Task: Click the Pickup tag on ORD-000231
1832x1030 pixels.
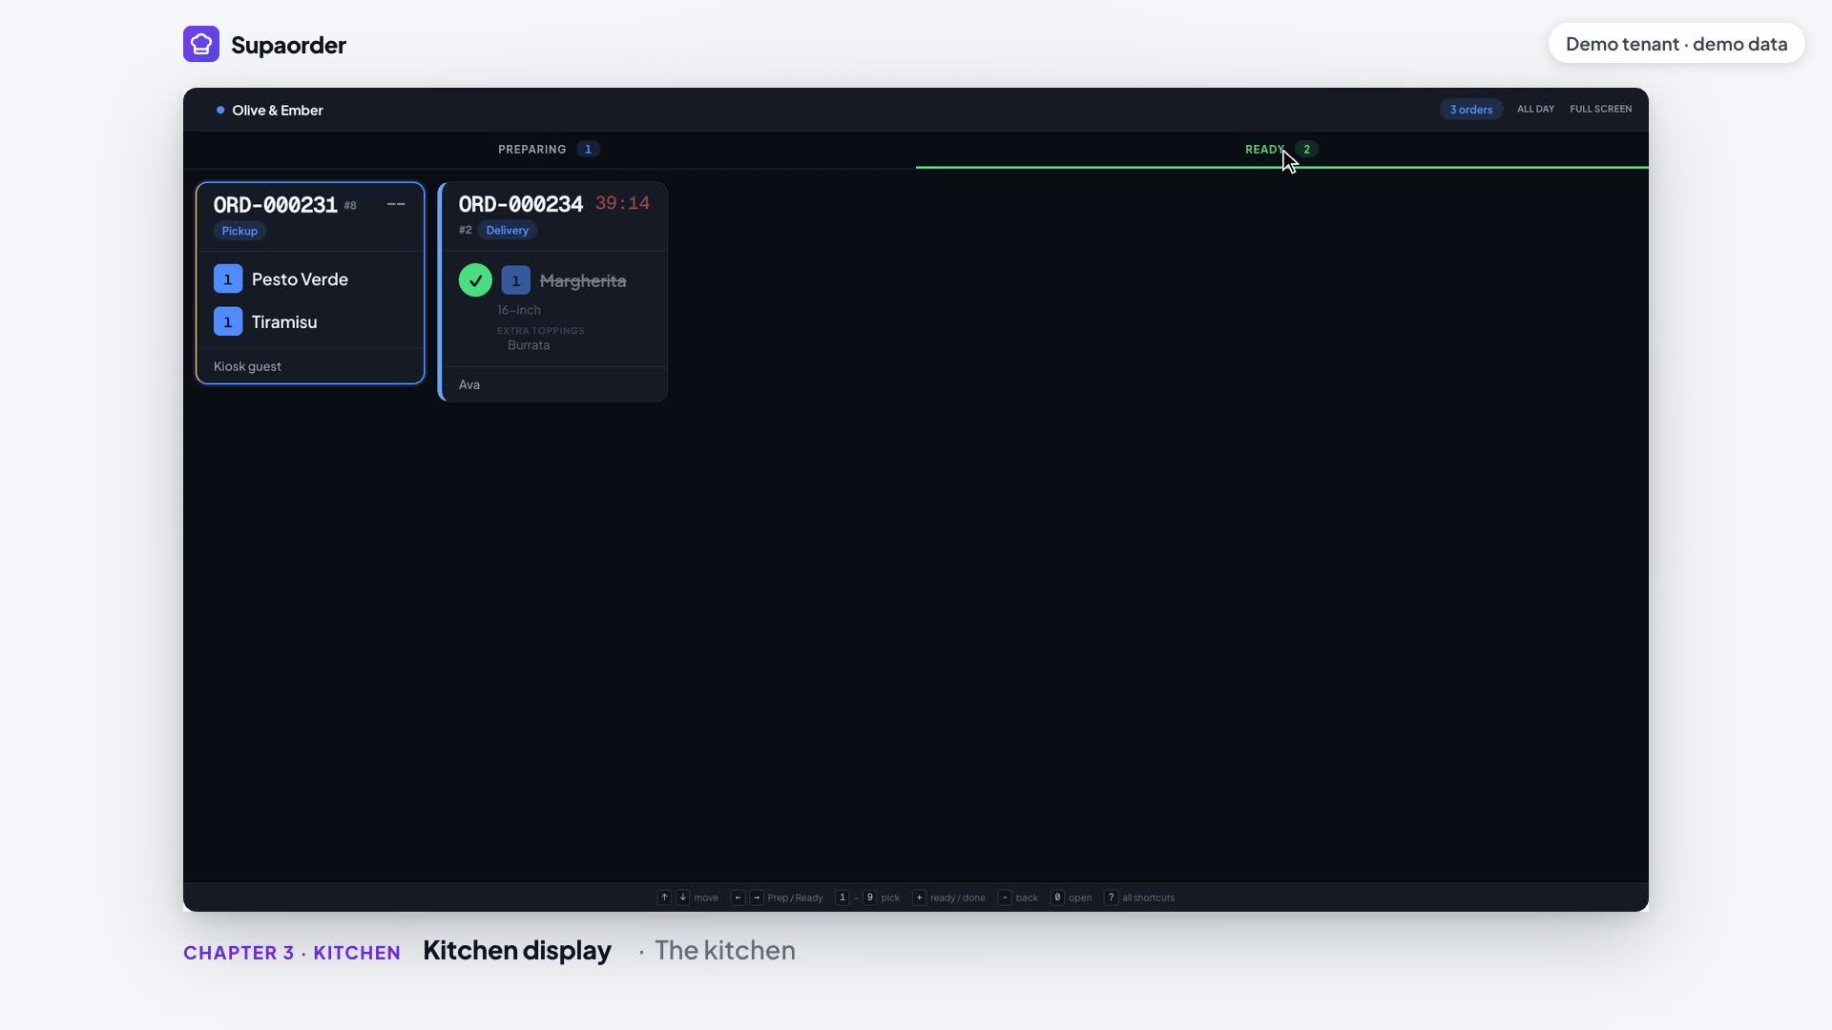Action: coord(239,231)
